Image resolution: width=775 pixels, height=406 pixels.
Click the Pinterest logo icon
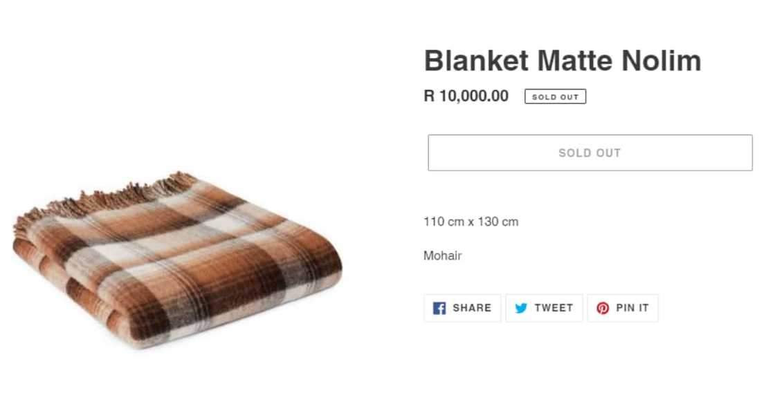click(603, 308)
